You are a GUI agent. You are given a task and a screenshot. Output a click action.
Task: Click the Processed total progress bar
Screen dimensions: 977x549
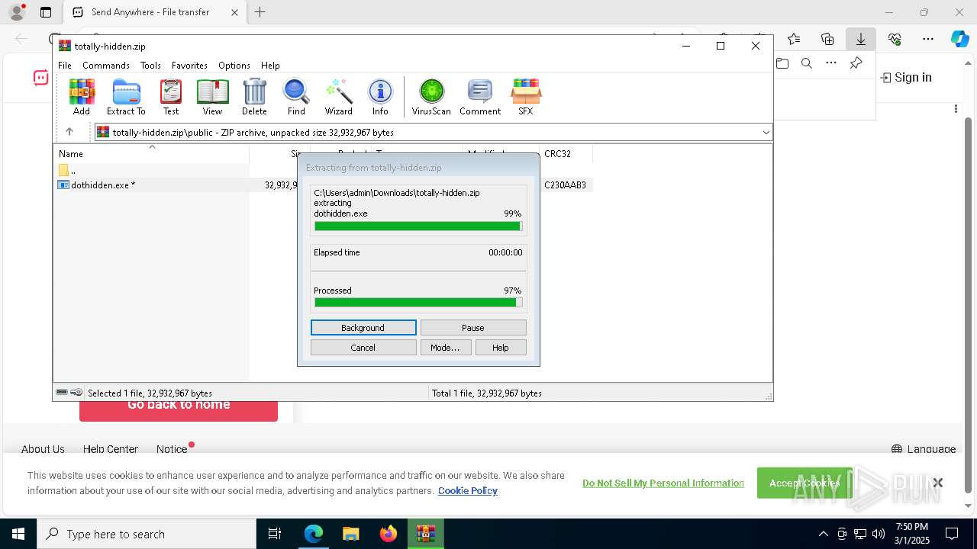click(x=418, y=303)
